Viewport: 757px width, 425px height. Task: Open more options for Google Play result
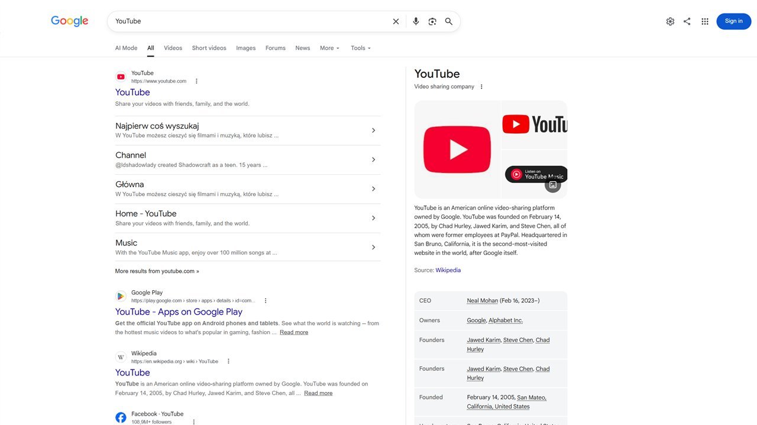(x=266, y=300)
